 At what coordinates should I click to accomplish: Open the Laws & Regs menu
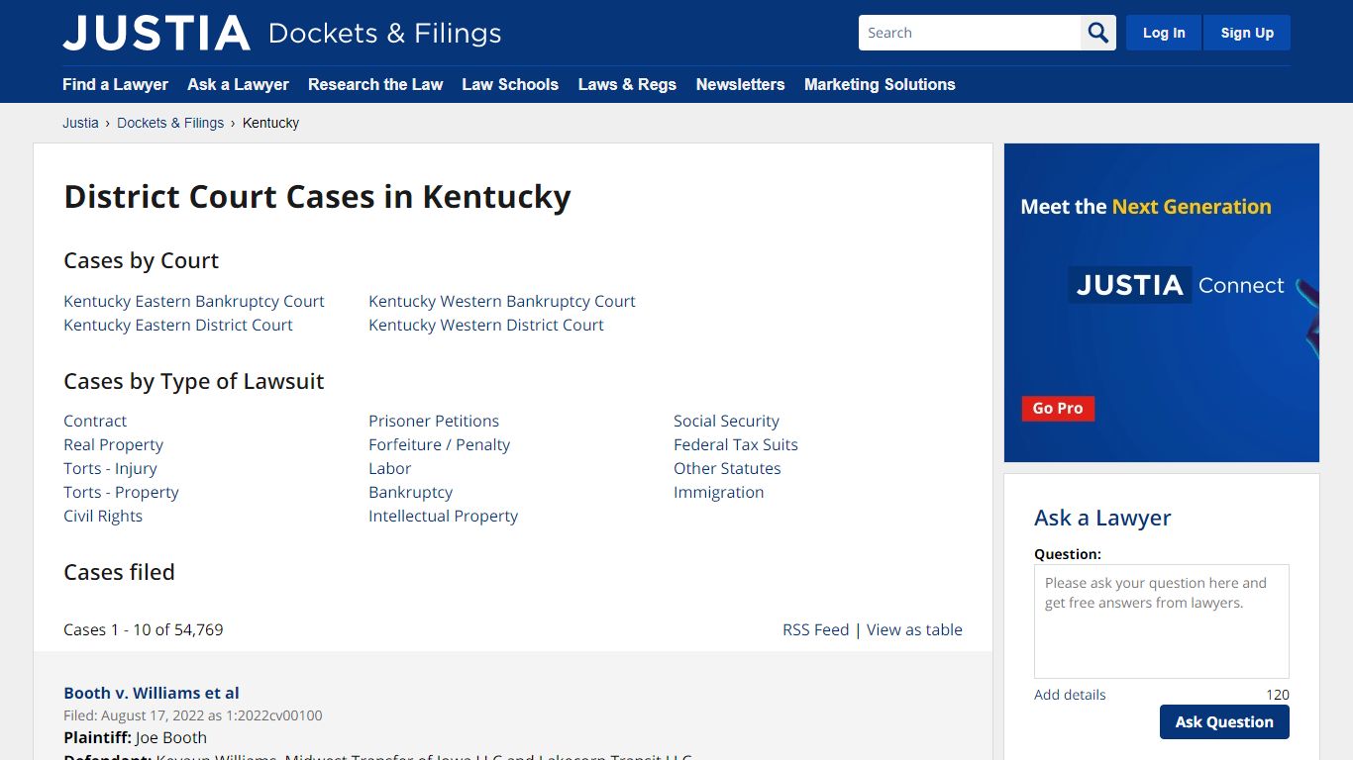point(627,85)
